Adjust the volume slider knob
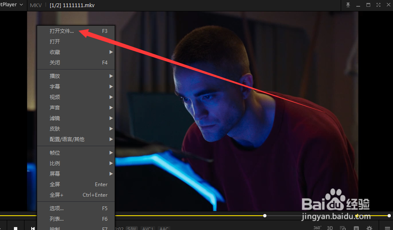Image resolution: width=393 pixels, height=230 pixels. tap(389, 216)
